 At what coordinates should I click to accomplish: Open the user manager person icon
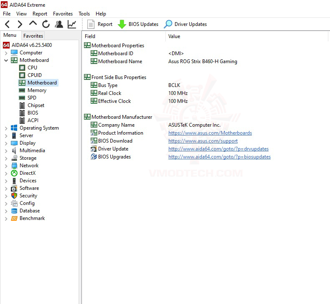point(59,24)
